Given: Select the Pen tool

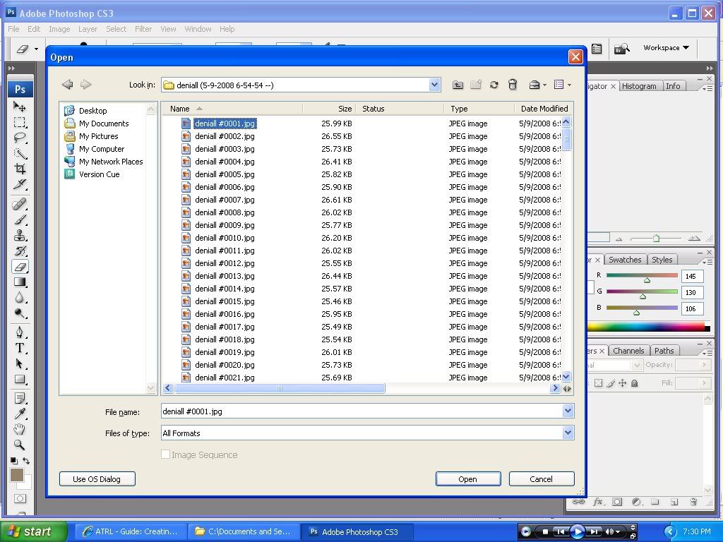Looking at the screenshot, I should pos(19,332).
